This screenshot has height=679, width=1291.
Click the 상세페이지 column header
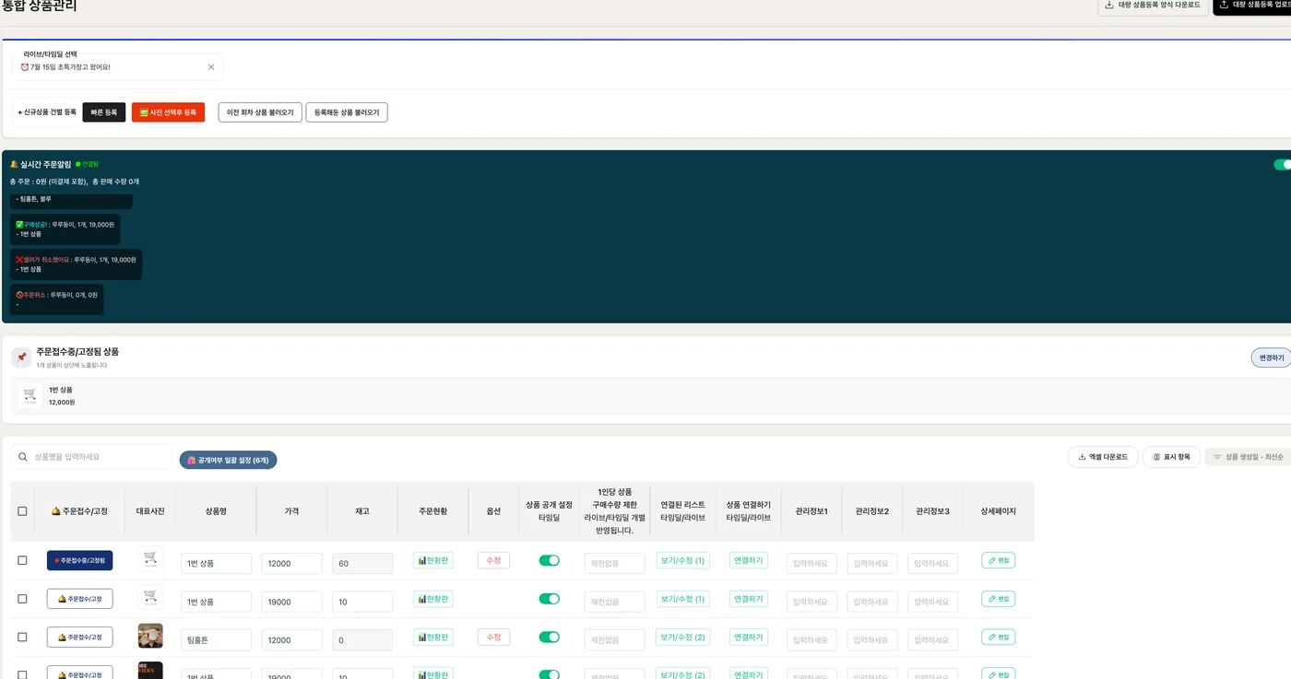998,511
